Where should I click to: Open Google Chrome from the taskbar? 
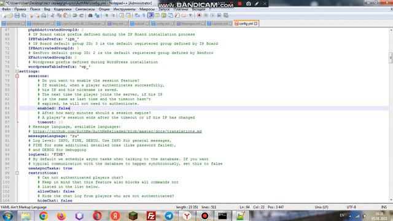tap(44, 215)
